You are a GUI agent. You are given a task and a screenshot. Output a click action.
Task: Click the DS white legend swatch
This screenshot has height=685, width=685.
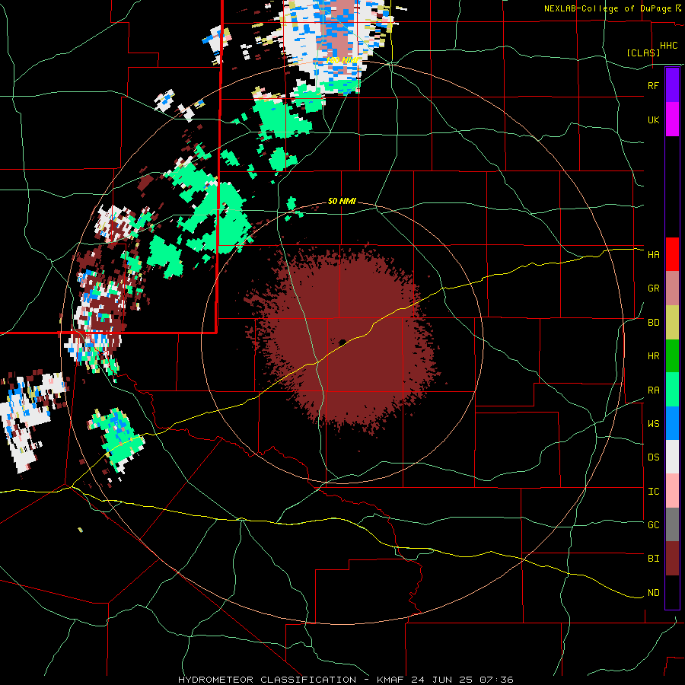[x=672, y=457]
